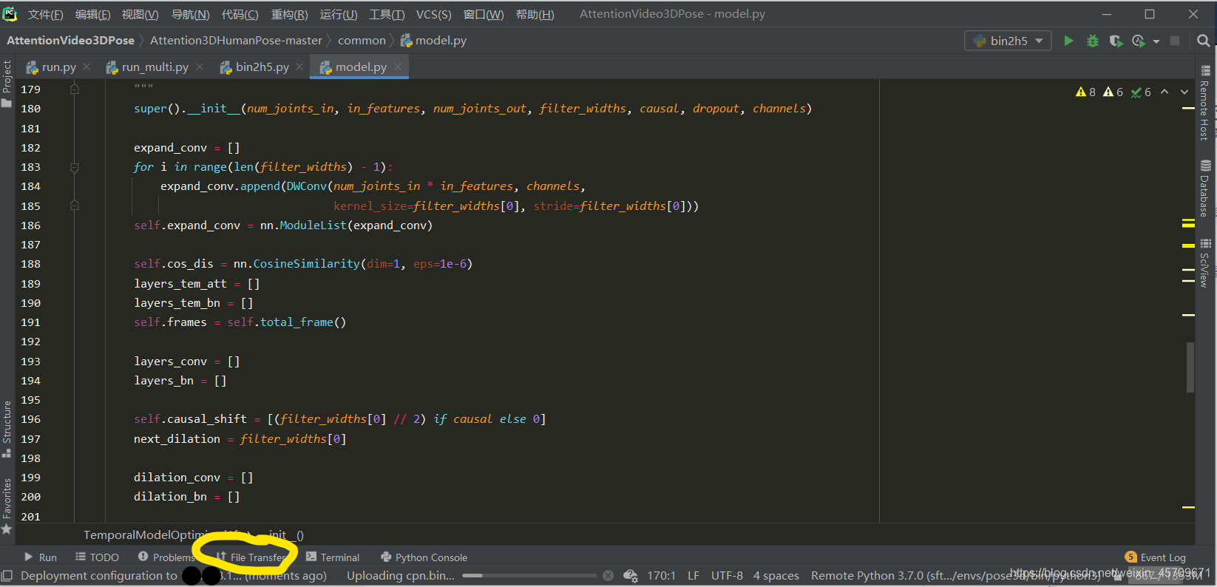This screenshot has width=1217, height=587.
Task: Close the bin2h5.py editor tab
Action: coord(299,67)
